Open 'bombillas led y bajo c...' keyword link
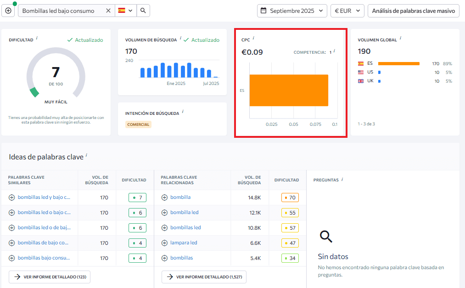The image size is (465, 288). click(44, 197)
